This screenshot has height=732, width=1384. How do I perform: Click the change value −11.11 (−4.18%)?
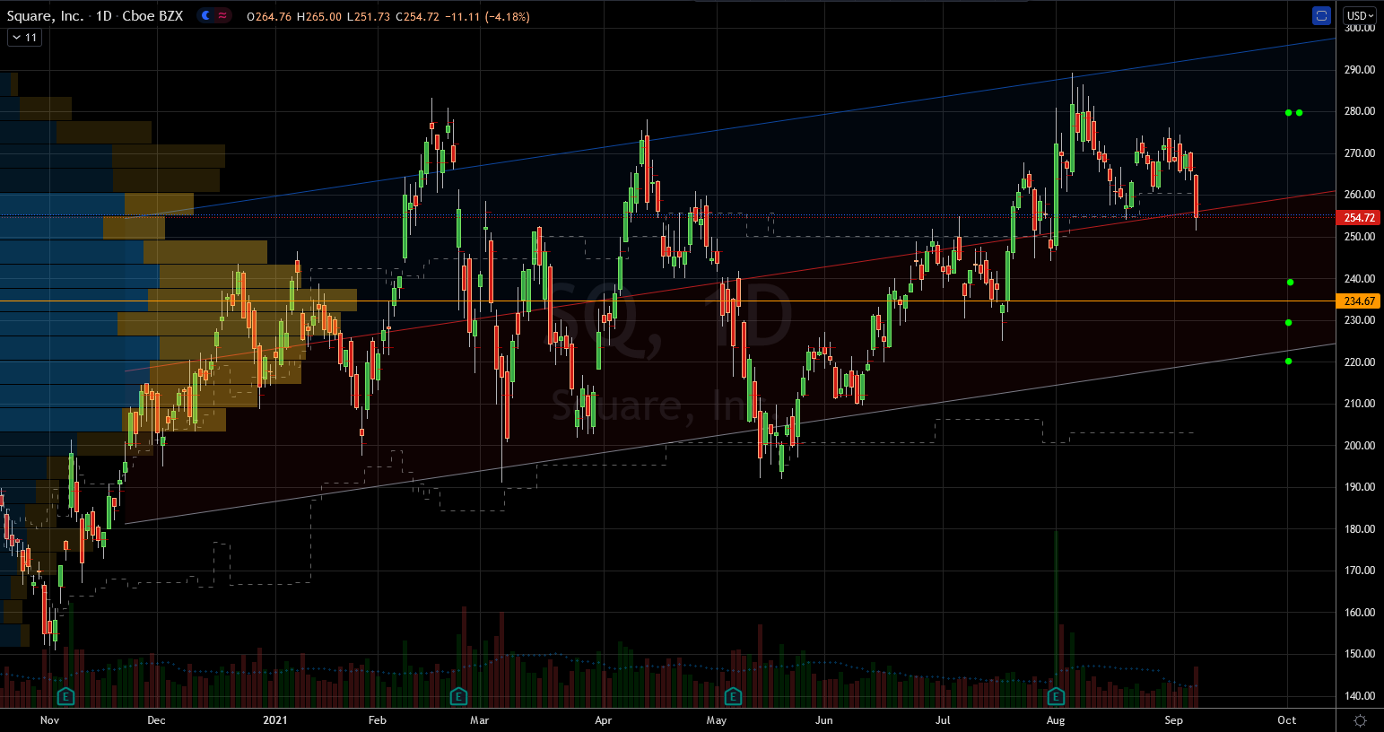pos(487,16)
